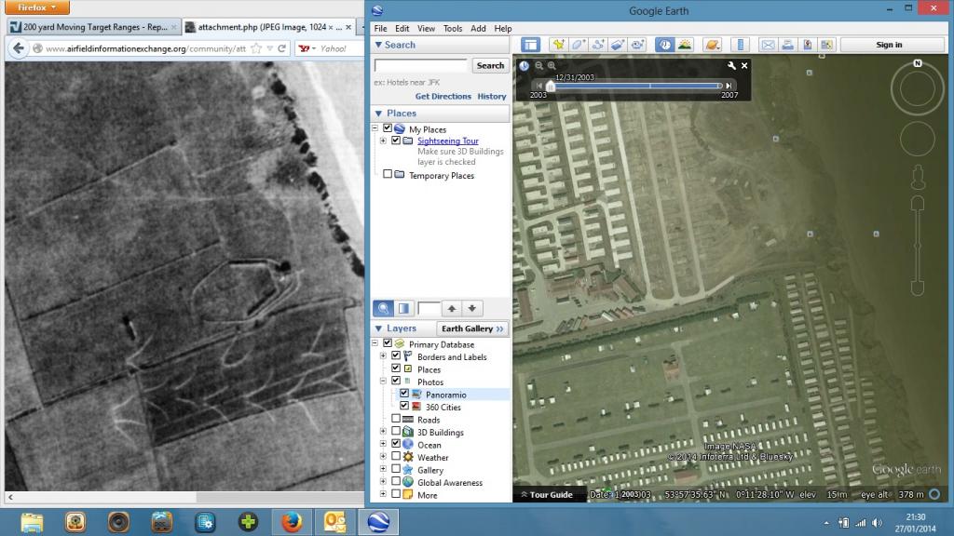This screenshot has width=954, height=536.
Task: Click View in Google Maps toolbar icon
Action: [826, 45]
